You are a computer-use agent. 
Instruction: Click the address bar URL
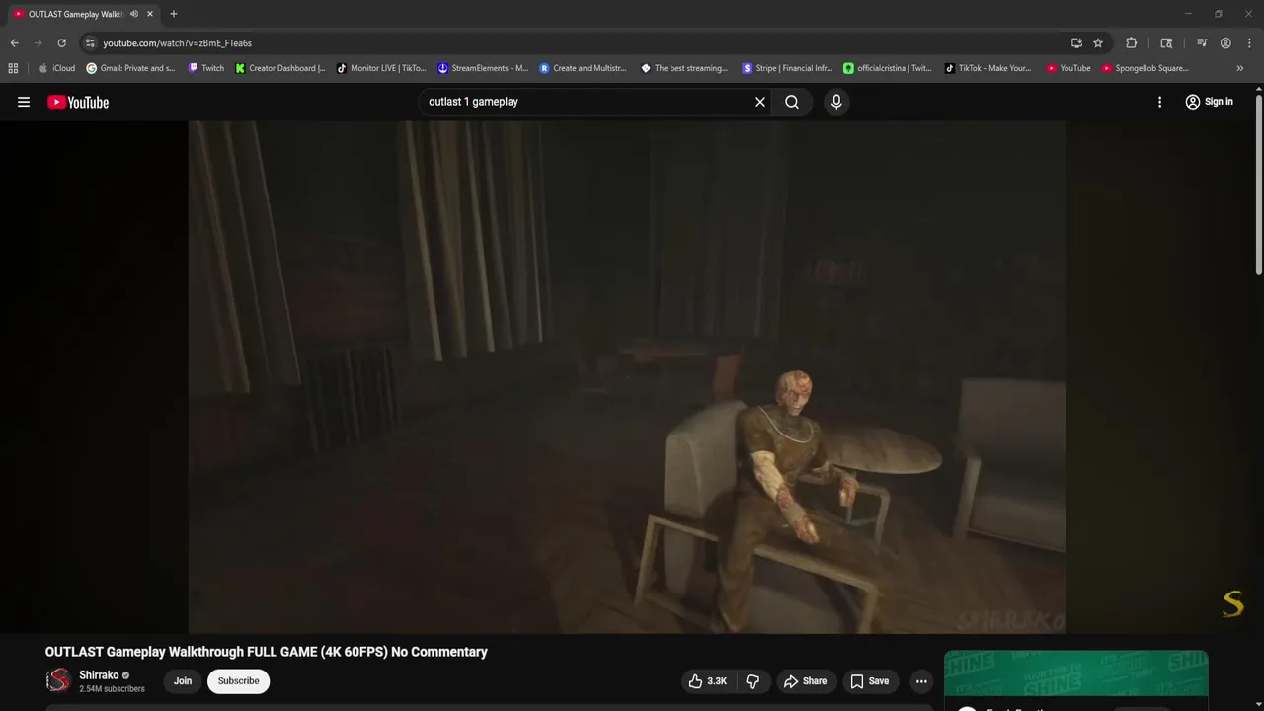click(178, 43)
